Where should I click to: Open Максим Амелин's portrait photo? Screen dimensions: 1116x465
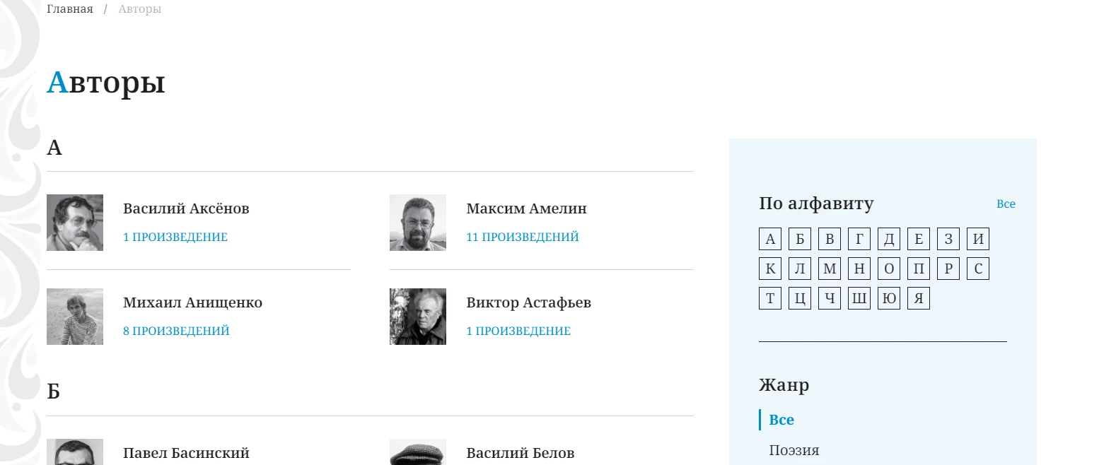point(418,223)
